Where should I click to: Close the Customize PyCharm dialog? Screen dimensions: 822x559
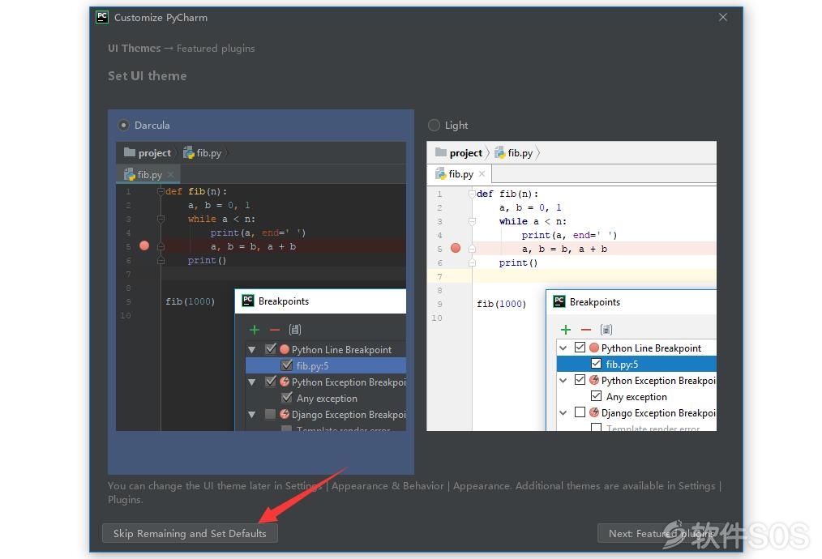723,17
